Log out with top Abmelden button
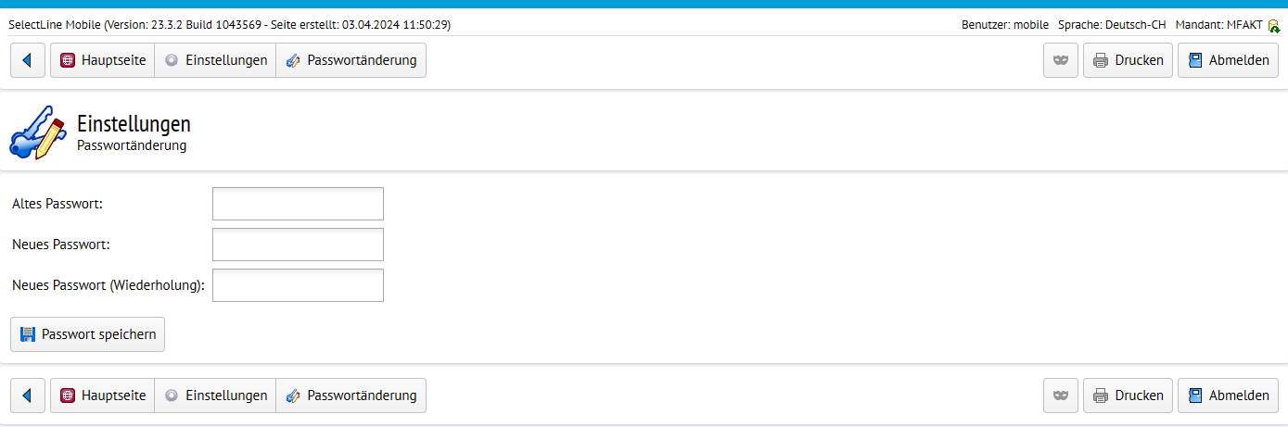Image resolution: width=1288 pixels, height=427 pixels. point(1228,60)
